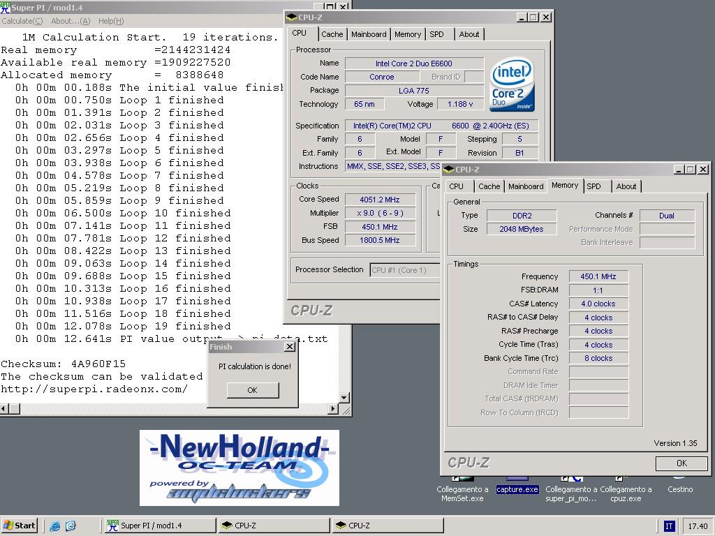Click the CAS# Latency value '4.0 clocks'
Screen dimensions: 715x536
[x=598, y=304]
